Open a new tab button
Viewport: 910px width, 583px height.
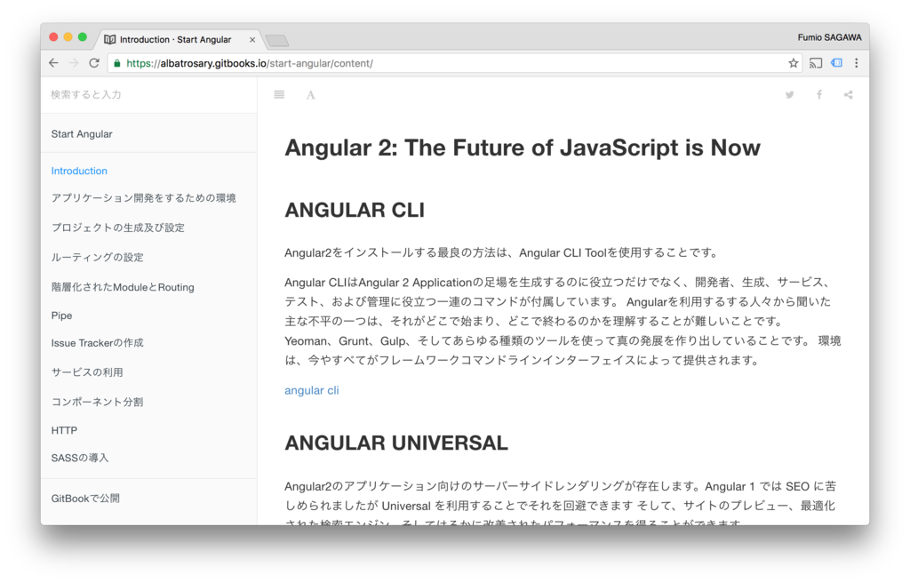(x=277, y=40)
